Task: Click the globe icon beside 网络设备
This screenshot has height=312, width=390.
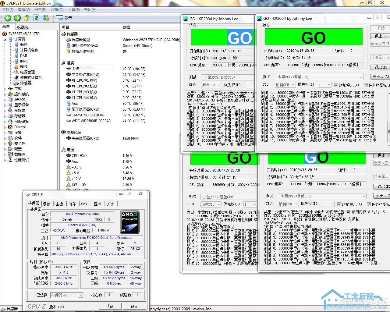Action: pyautogui.click(x=11, y=121)
